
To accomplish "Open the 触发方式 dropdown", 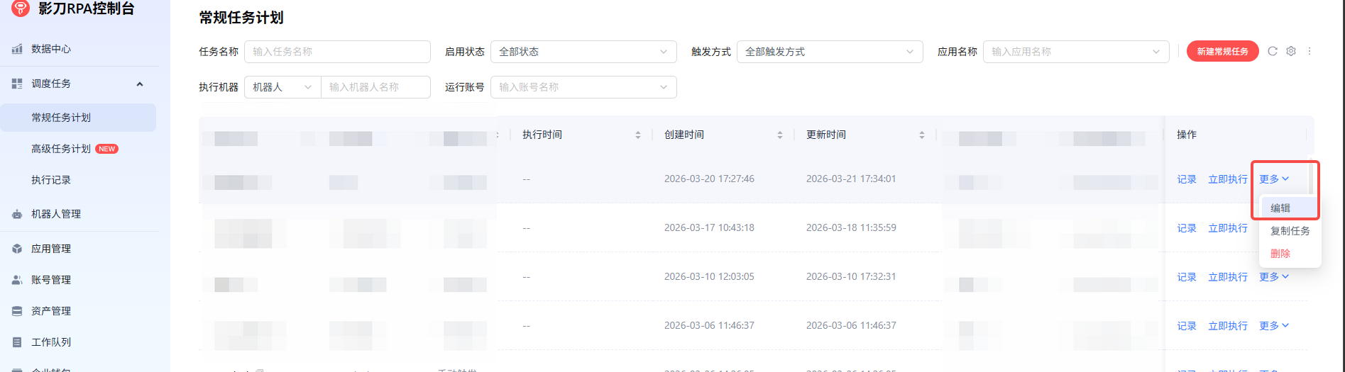I will point(829,52).
